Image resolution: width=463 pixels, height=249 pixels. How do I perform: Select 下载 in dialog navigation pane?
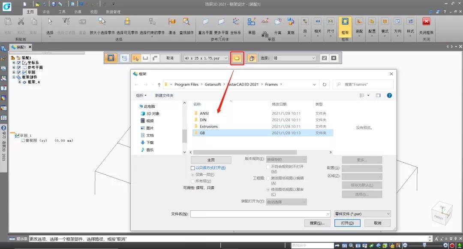tap(150, 143)
